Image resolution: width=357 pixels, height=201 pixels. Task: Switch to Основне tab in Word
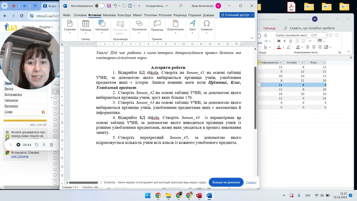tap(80, 15)
